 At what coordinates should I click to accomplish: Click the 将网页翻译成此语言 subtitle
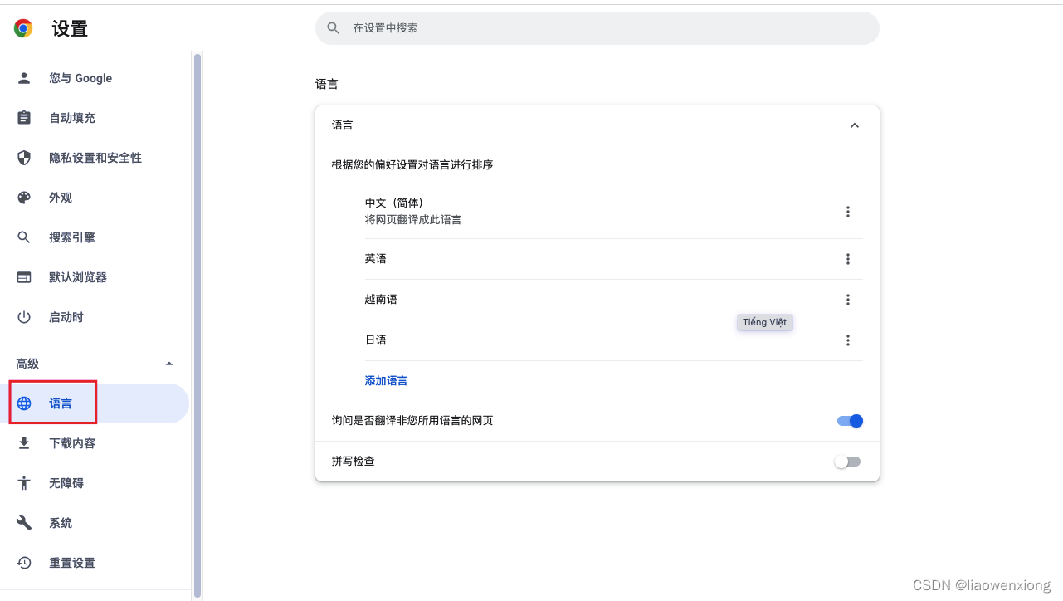click(413, 220)
